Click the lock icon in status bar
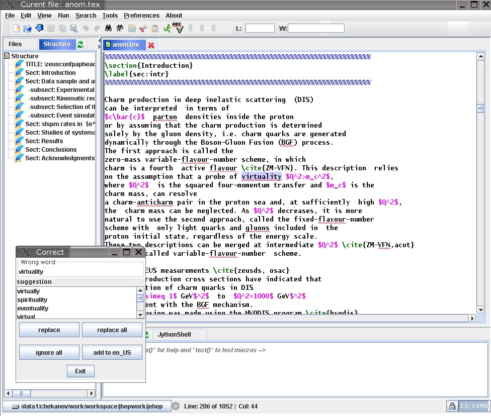This screenshot has width=491, height=416. click(x=452, y=406)
